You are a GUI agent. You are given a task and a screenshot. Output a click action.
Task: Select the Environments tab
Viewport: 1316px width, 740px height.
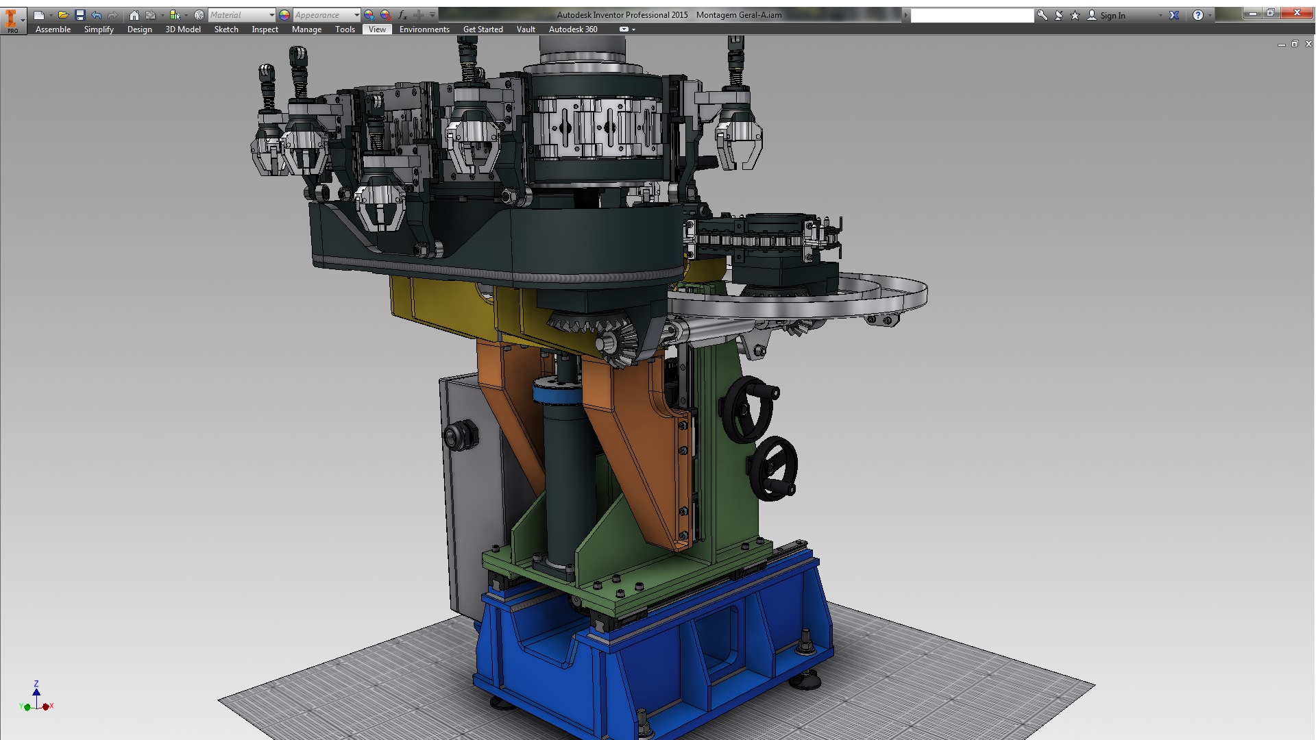424,29
